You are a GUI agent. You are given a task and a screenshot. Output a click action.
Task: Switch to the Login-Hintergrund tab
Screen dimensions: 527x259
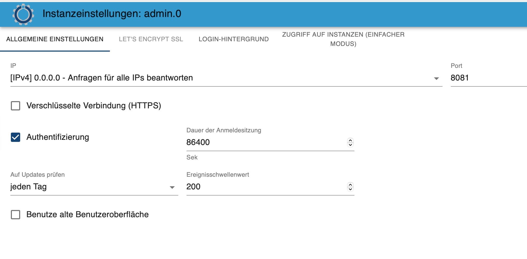234,39
